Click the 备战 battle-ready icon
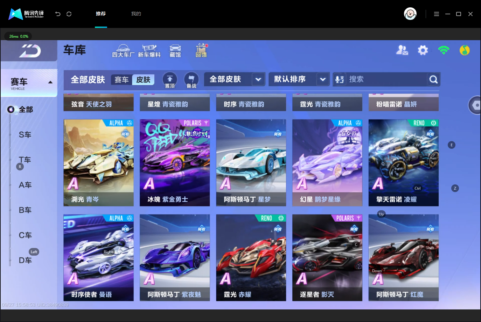481x322 pixels. 191,80
